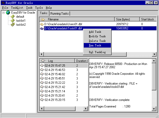Maximize the EasyDBV window
Viewport: 159px width, 118px height.
(151, 3)
